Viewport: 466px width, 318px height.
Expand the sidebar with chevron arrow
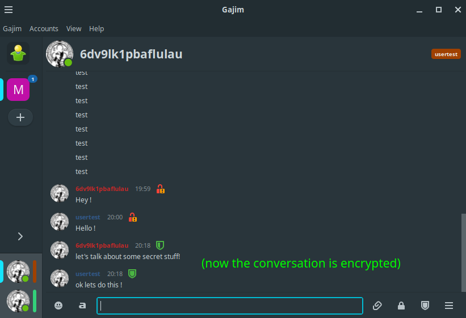pos(20,236)
